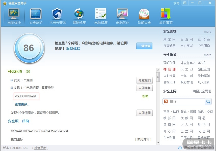This screenshot has width=216, height=151.
Task: Open the red 神仙道 game link
Action: (169, 69)
